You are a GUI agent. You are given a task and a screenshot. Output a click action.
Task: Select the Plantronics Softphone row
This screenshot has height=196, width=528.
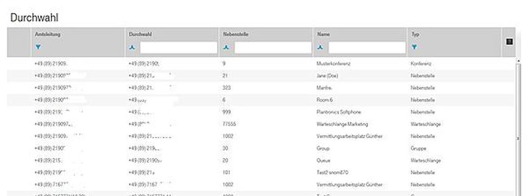[261, 112]
